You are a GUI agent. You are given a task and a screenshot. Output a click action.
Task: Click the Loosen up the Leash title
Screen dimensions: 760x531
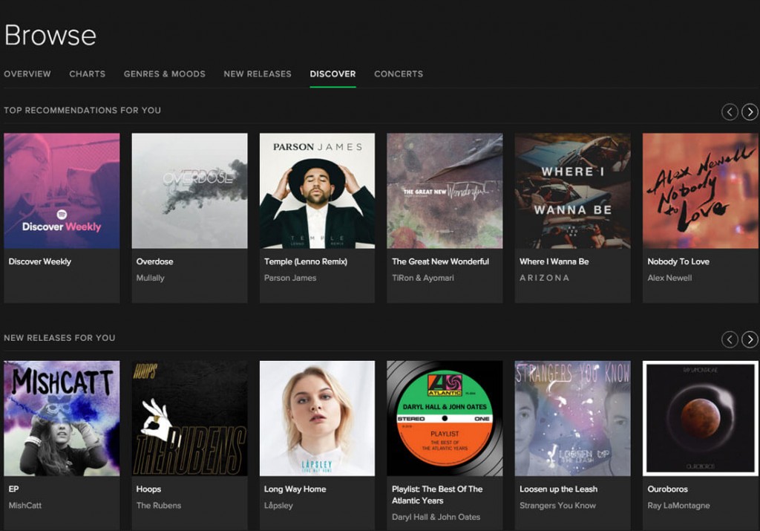click(x=558, y=489)
